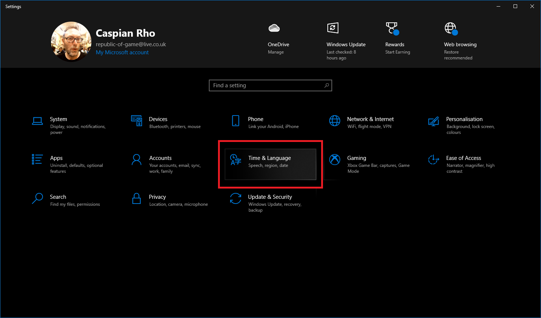This screenshot has height=318, width=541.
Task: Click Caspian Rho profile picture
Action: [71, 41]
